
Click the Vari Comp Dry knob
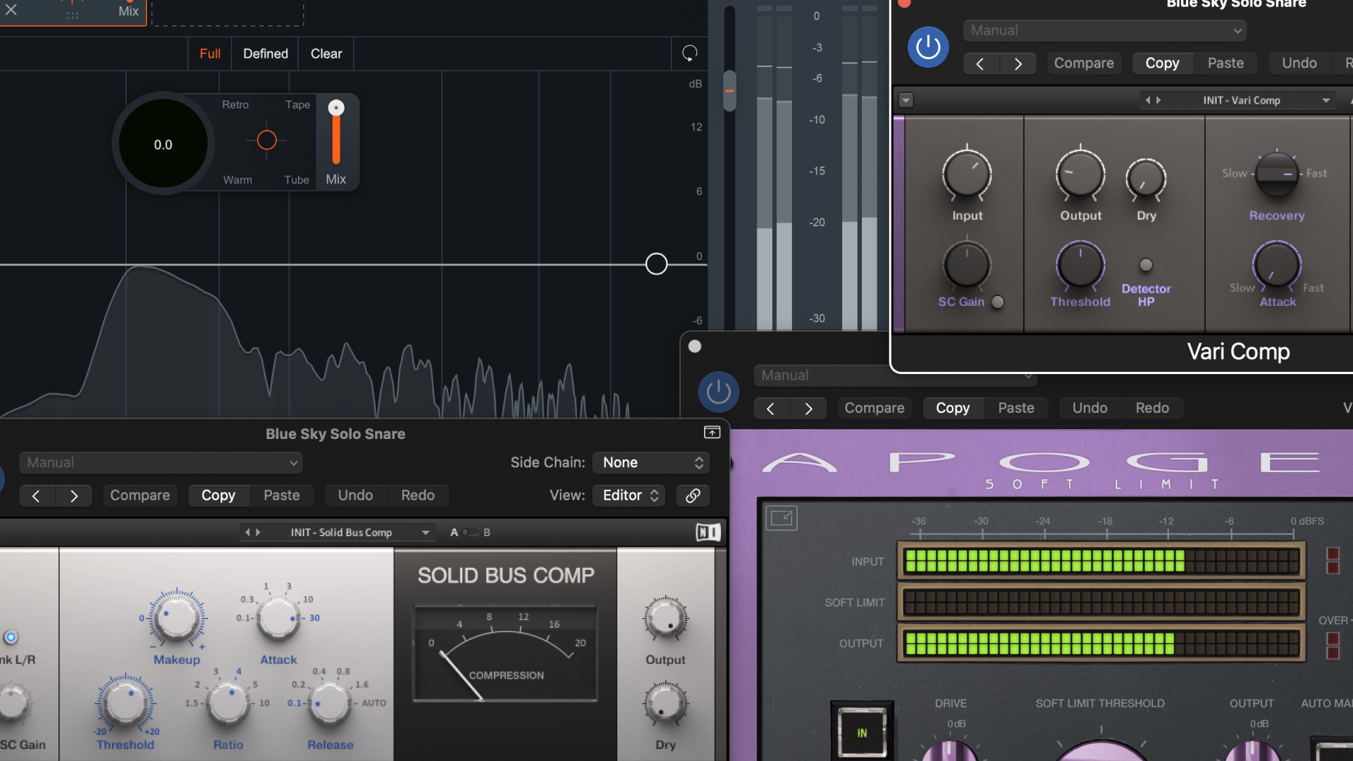(x=1146, y=178)
